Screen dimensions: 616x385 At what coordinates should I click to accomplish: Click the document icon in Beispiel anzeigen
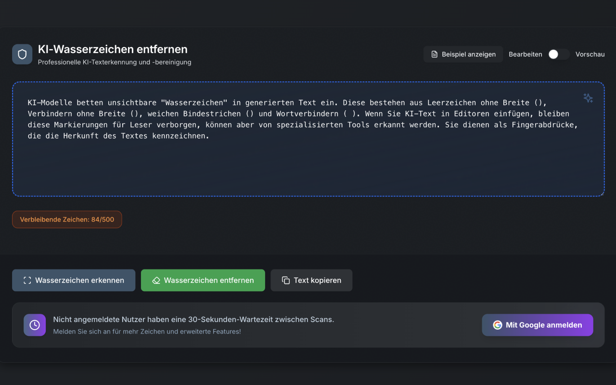pos(435,54)
